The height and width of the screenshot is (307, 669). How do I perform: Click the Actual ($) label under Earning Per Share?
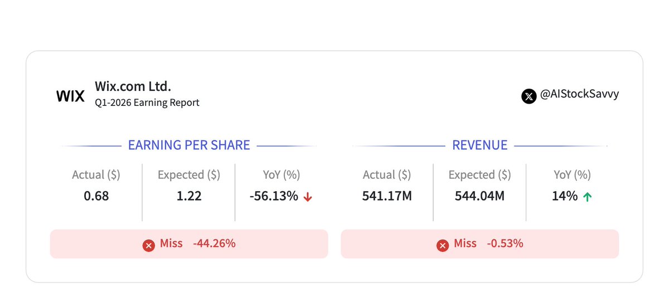tap(96, 175)
